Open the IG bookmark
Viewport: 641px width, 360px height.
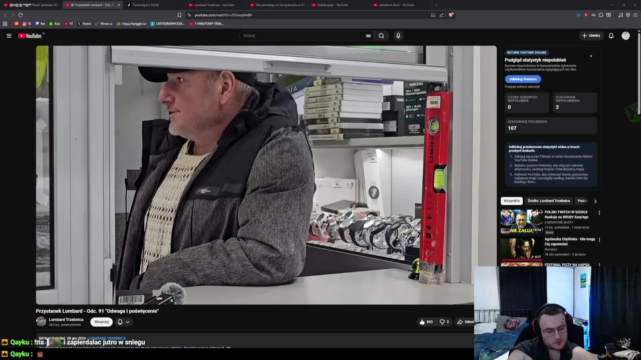[x=27, y=23]
